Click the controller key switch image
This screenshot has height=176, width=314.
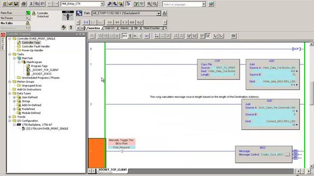(68, 16)
